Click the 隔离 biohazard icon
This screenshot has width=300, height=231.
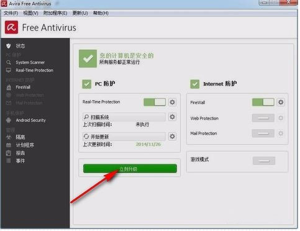[9, 137]
